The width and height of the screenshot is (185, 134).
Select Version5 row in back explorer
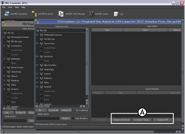pyautogui.click(x=15, y=89)
